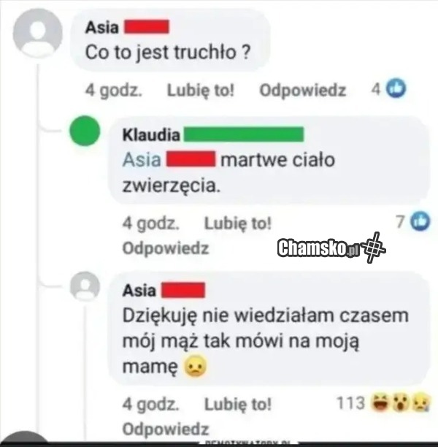Screen dimensions: 438x447
Task: Like Asia's reply about her husband
Action: click(x=238, y=404)
